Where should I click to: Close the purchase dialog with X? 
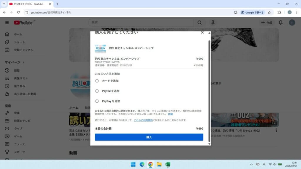tap(202, 32)
